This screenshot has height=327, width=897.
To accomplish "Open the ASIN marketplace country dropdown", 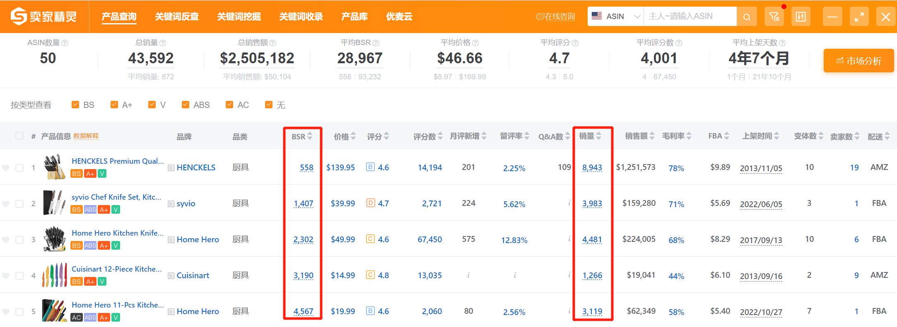I will coord(616,17).
